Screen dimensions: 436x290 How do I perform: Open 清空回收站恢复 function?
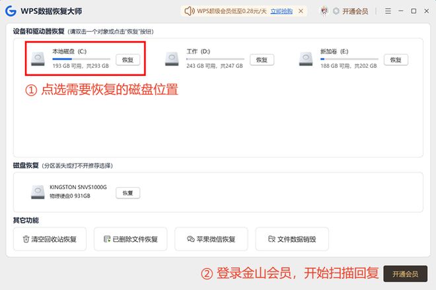tap(50, 239)
